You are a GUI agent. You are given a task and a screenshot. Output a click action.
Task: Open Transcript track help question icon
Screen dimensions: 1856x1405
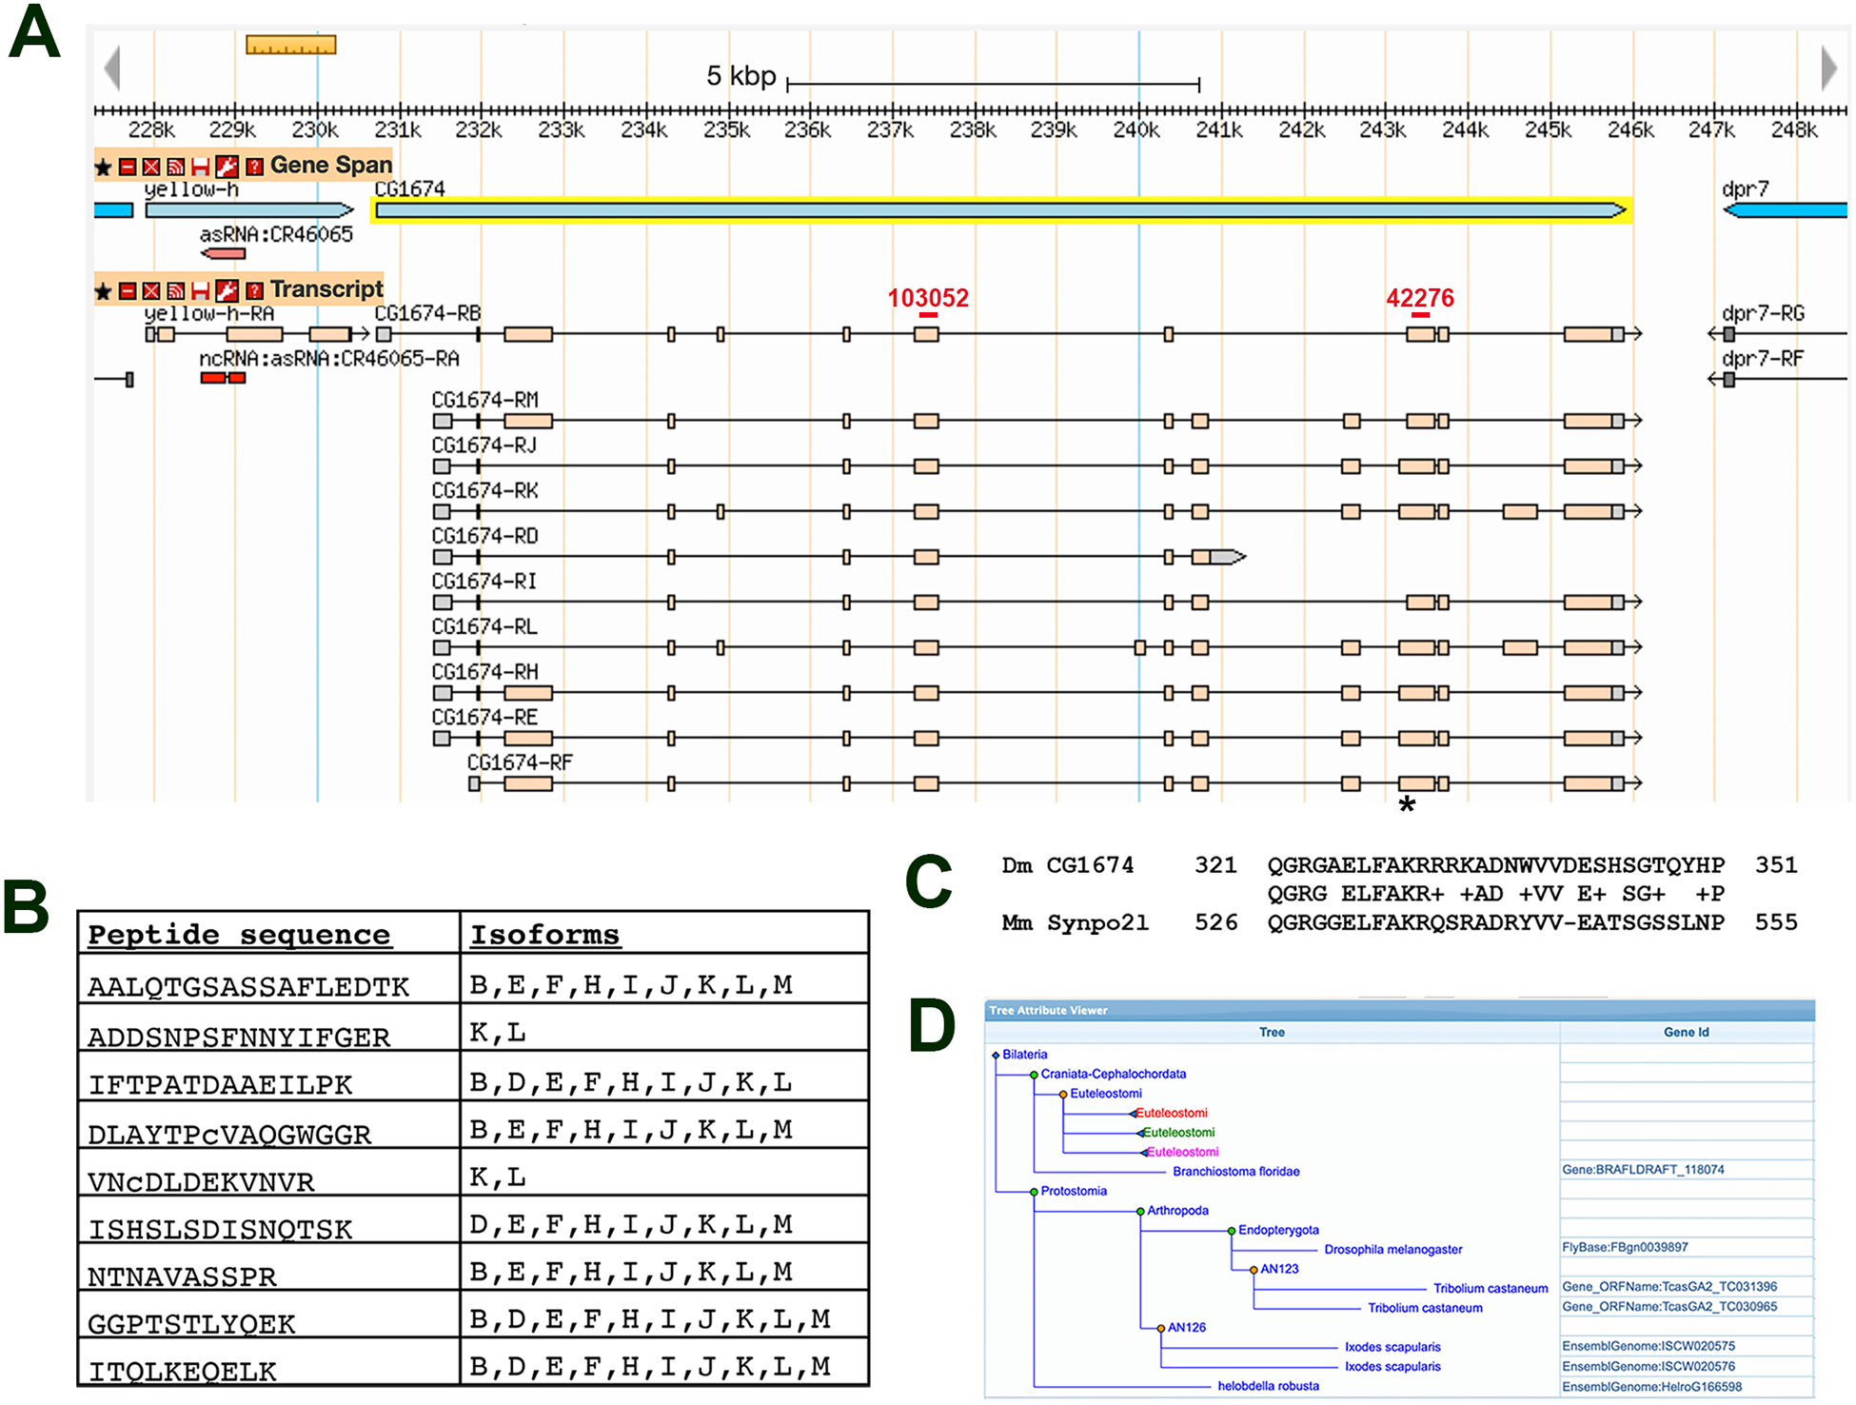tap(254, 290)
